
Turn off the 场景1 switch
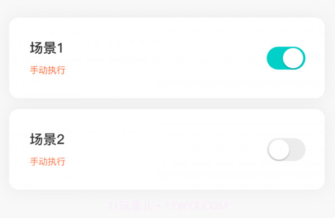click(x=286, y=58)
